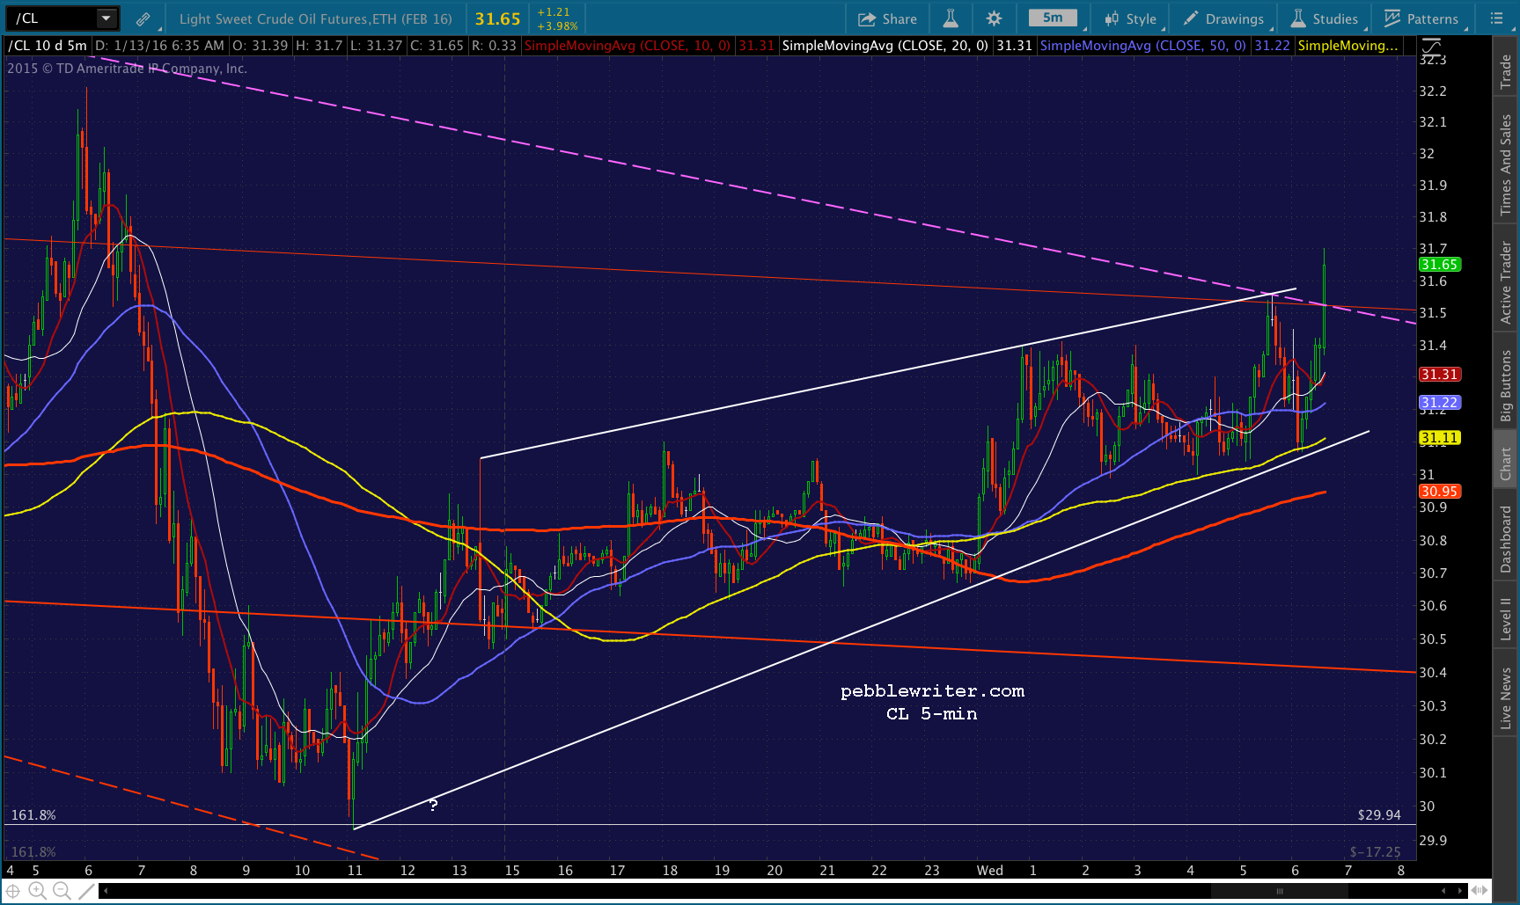The height and width of the screenshot is (905, 1520).
Task: Open the flask quick-study icon
Action: (951, 18)
